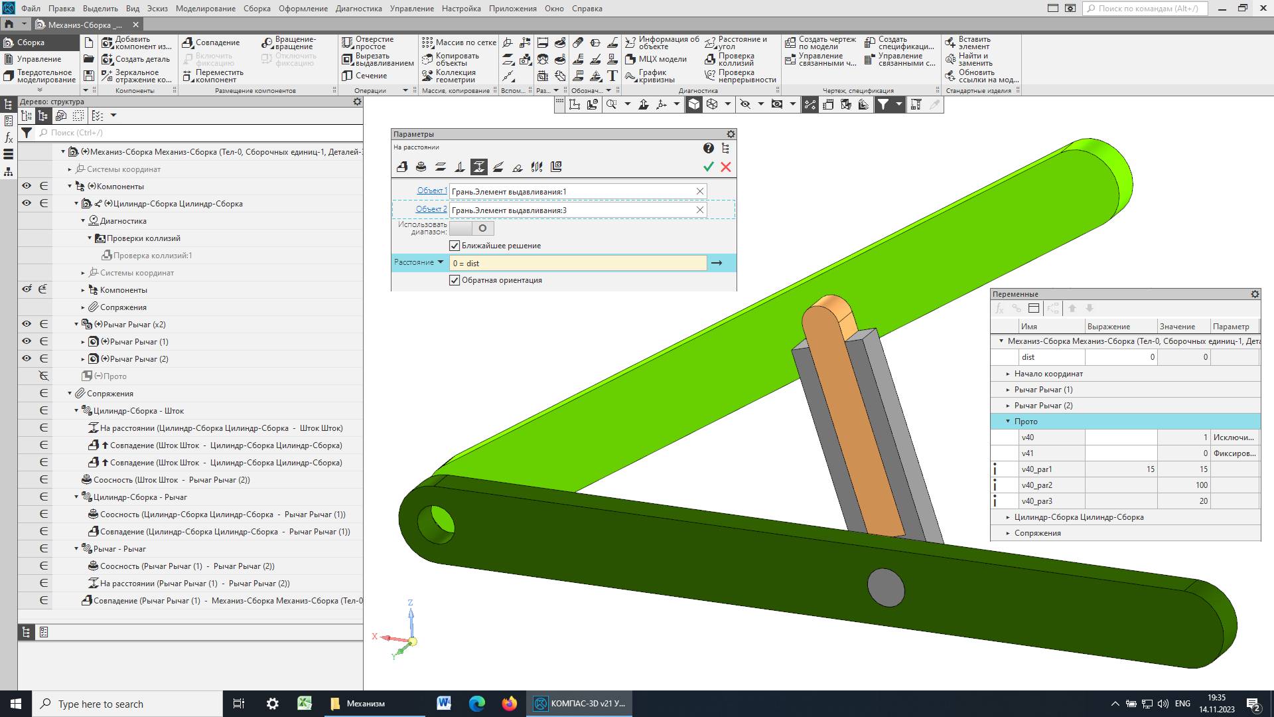Click the 'Объект 1' link
The height and width of the screenshot is (717, 1274).
431,191
